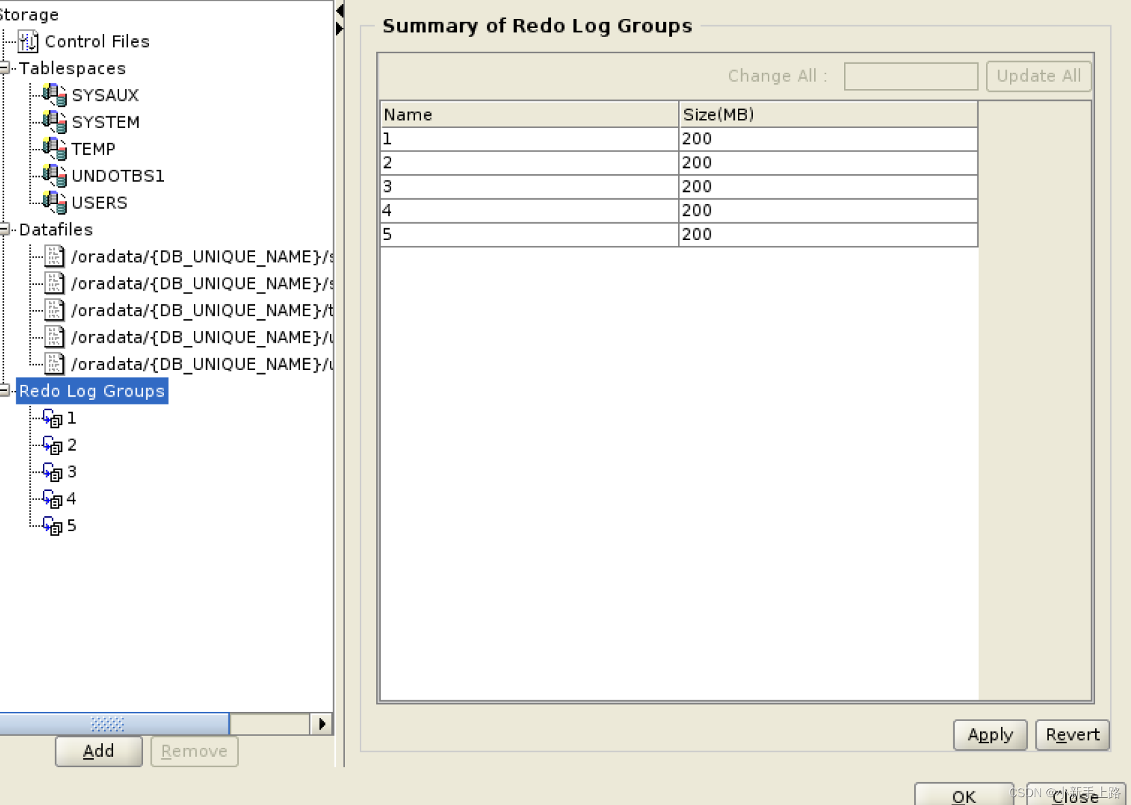Select the UNDOTBS1 tablespace icon
1131x805 pixels.
coord(55,176)
